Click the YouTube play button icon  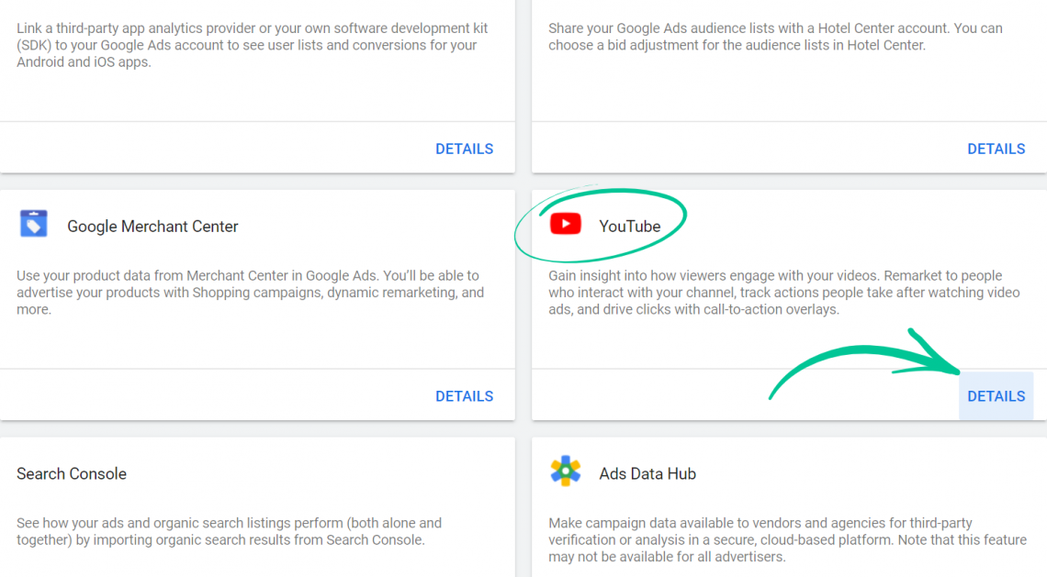click(568, 222)
